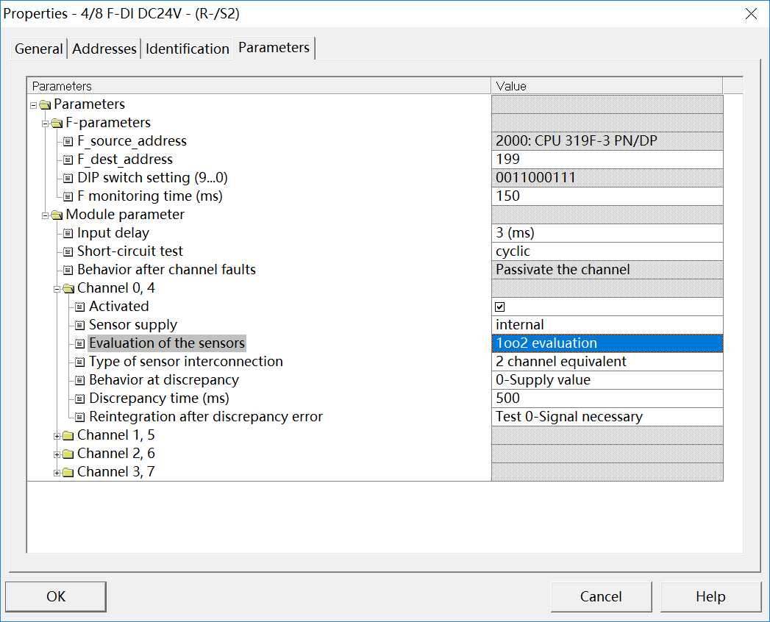Expand the Channel 3, 7 tree node
The width and height of the screenshot is (770, 622).
(57, 472)
